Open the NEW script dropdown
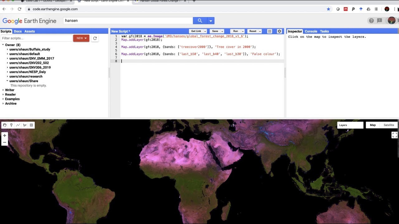 coord(81,38)
